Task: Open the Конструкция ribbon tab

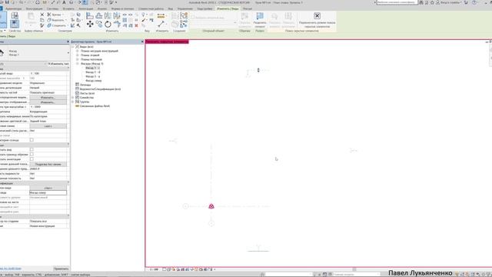Action: [x=34, y=8]
